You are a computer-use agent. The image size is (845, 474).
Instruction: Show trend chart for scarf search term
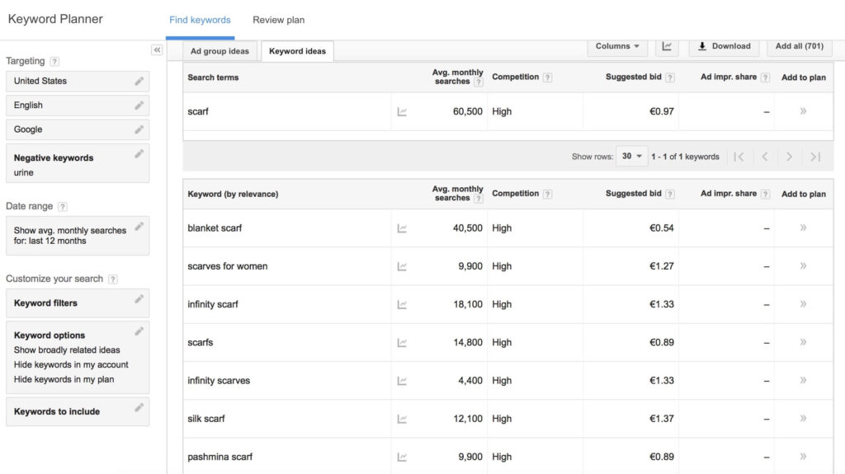click(x=402, y=112)
